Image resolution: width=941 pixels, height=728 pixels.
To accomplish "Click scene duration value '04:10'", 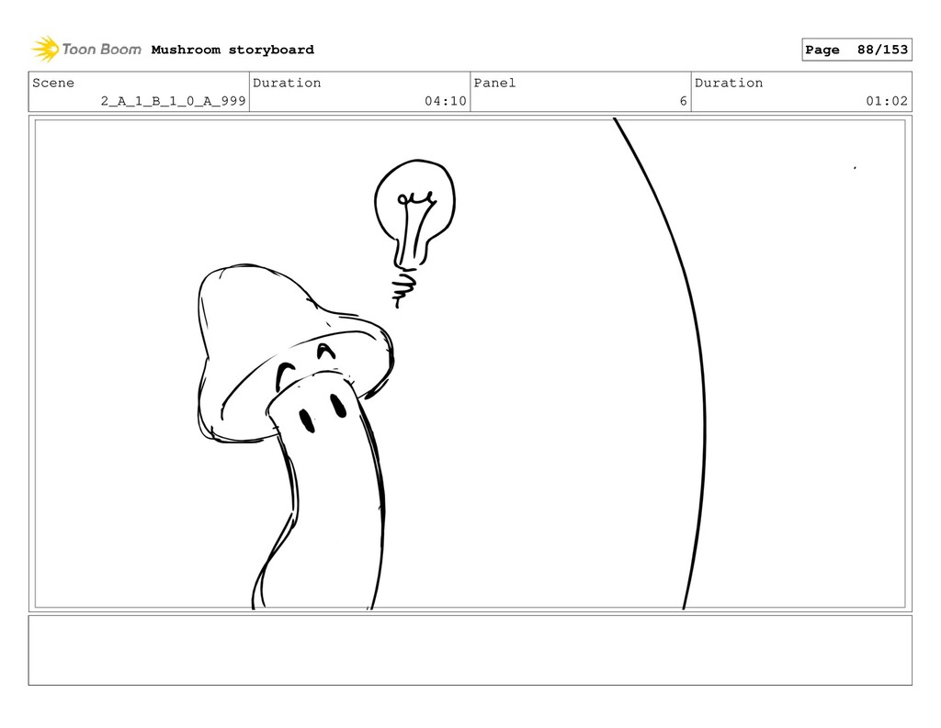I will click(x=446, y=101).
